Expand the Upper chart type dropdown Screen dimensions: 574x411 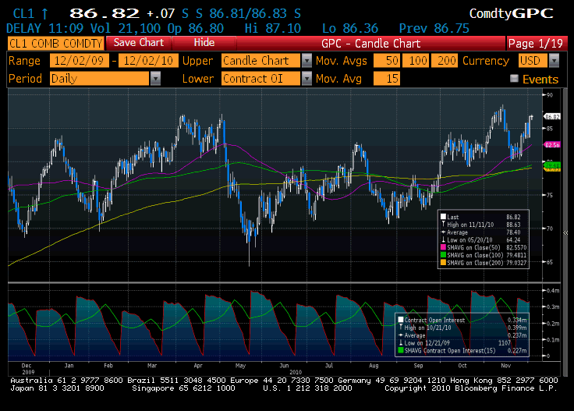306,61
